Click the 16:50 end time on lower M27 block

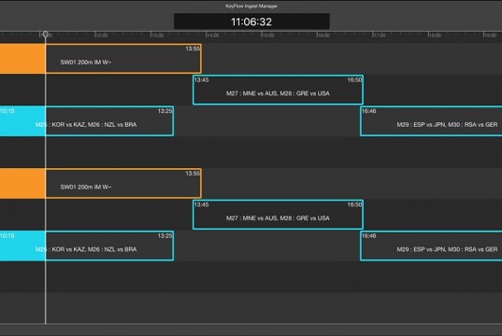pyautogui.click(x=354, y=204)
